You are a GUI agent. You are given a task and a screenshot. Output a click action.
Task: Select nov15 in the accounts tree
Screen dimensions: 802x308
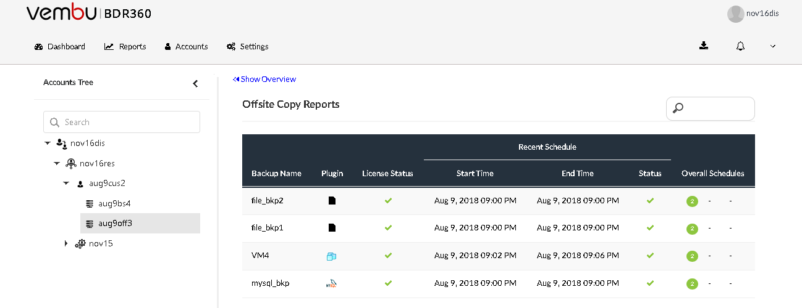(x=101, y=243)
